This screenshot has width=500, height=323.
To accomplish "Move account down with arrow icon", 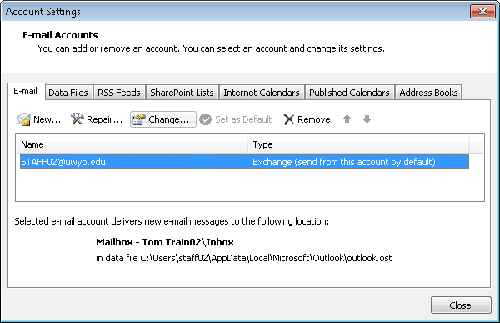I will (367, 119).
